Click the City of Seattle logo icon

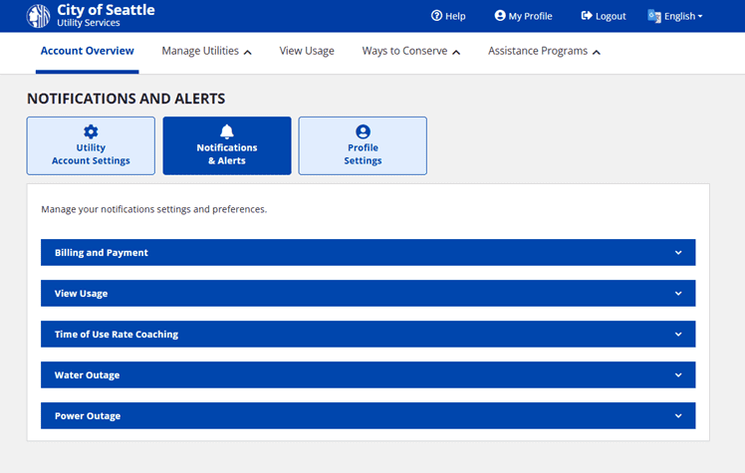point(39,16)
